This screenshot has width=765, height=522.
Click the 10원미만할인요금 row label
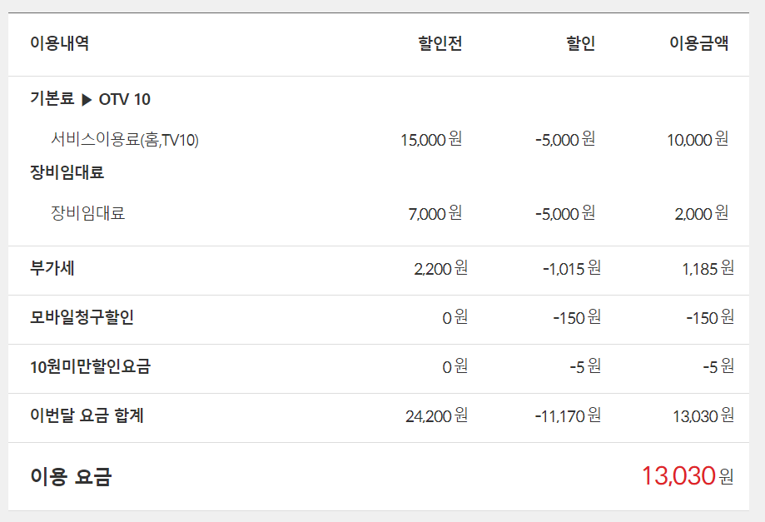click(90, 366)
